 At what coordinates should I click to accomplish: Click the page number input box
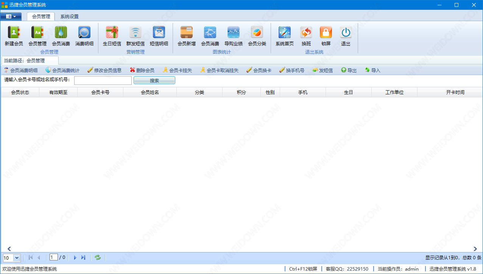pyautogui.click(x=54, y=257)
